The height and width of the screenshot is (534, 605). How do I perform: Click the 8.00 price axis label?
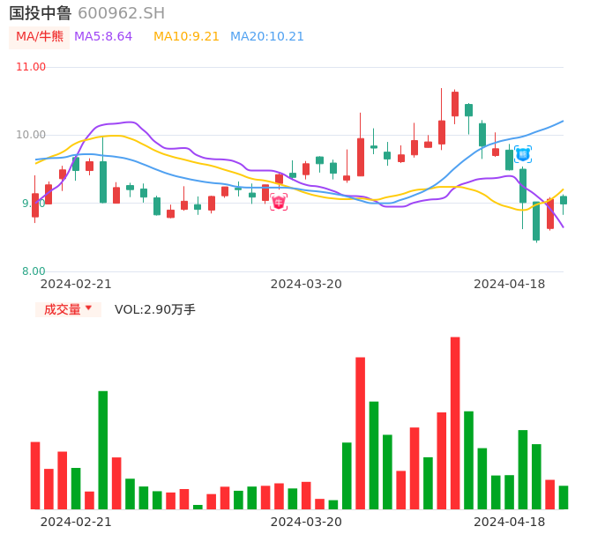click(x=34, y=271)
